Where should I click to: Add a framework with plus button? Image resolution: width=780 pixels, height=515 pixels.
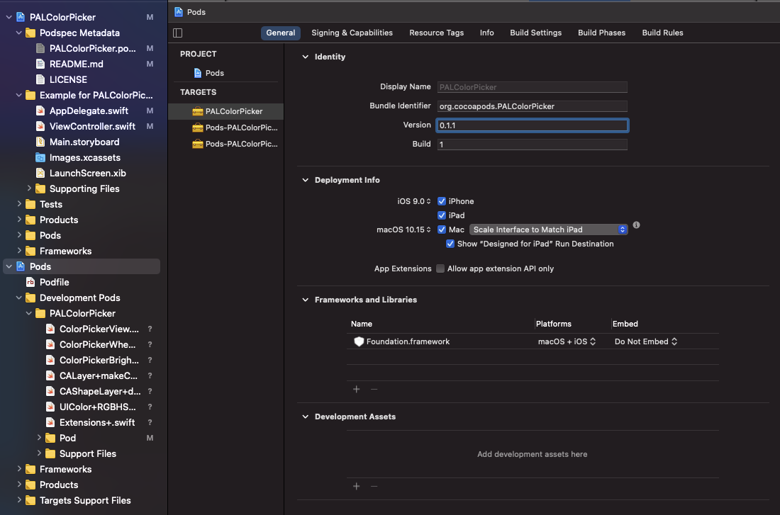point(356,389)
